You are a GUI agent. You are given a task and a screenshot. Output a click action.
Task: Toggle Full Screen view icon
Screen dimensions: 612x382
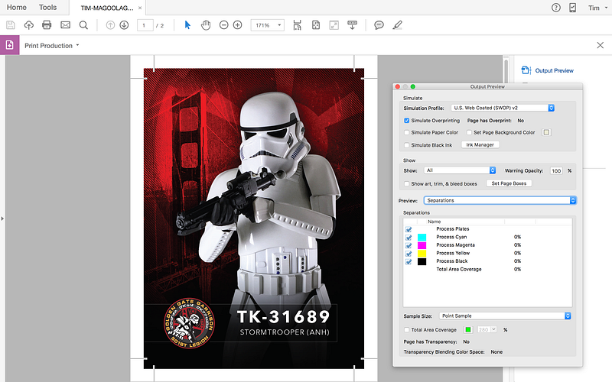coord(334,25)
